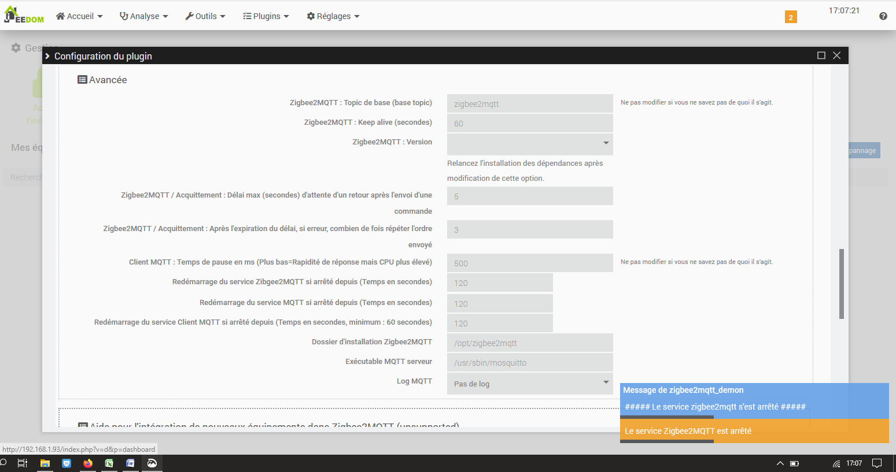Click the MQTT service restart delay field
This screenshot has width=896, height=472.
pyautogui.click(x=500, y=303)
